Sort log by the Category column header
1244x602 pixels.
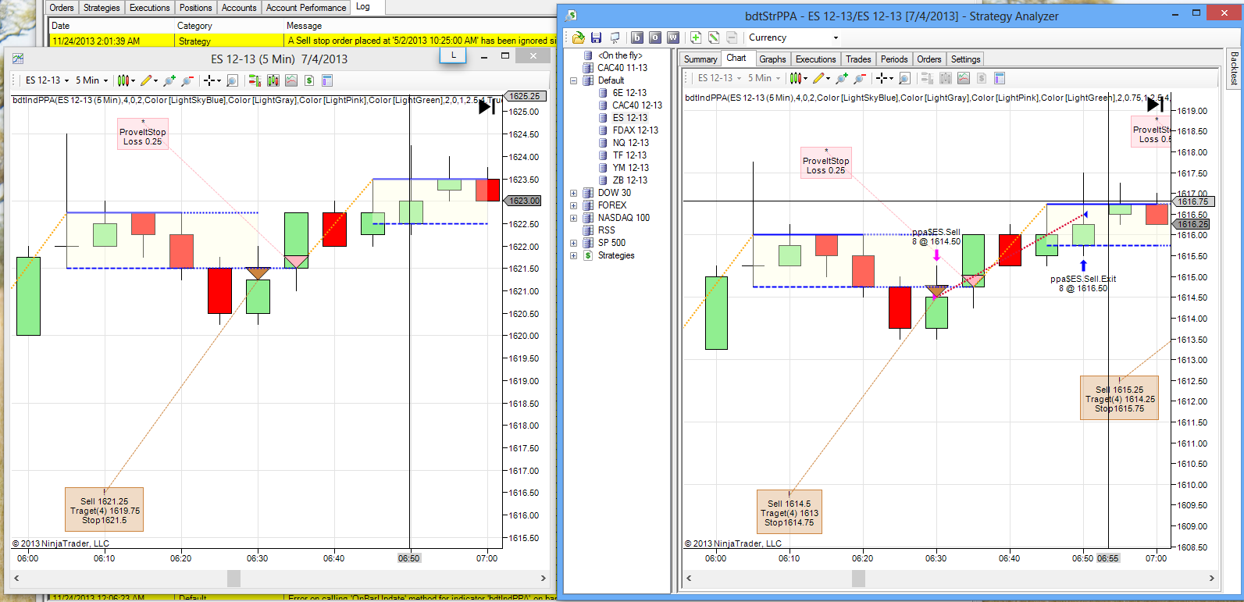230,26
